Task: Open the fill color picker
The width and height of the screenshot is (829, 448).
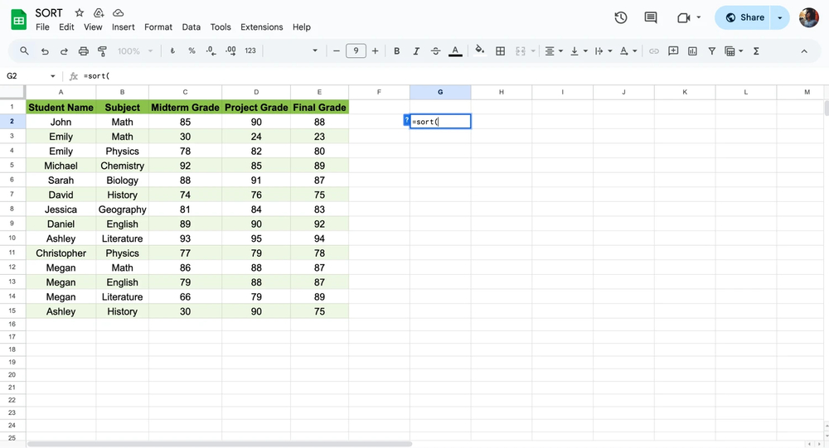Action: point(479,51)
